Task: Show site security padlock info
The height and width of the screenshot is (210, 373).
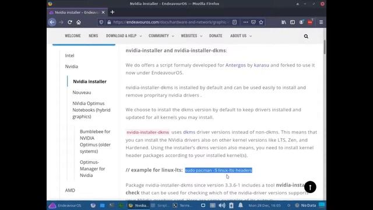Action: click(x=109, y=22)
